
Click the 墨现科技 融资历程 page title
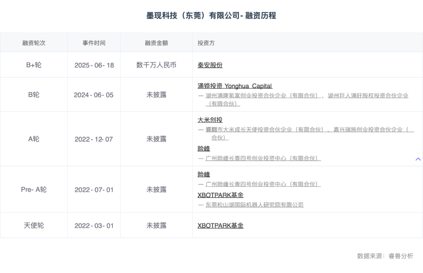coord(211,16)
